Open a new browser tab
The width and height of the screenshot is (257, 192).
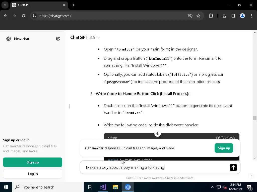pyautogui.click(x=73, y=5)
